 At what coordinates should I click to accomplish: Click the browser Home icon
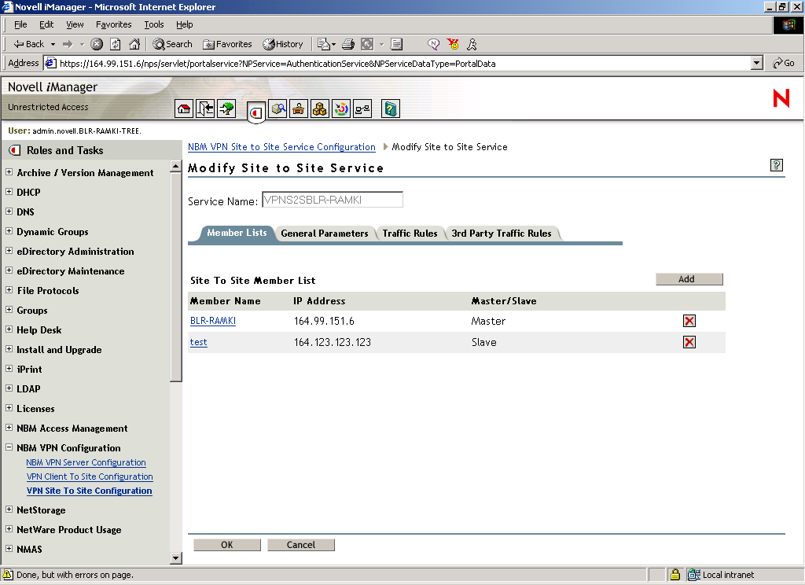134,44
